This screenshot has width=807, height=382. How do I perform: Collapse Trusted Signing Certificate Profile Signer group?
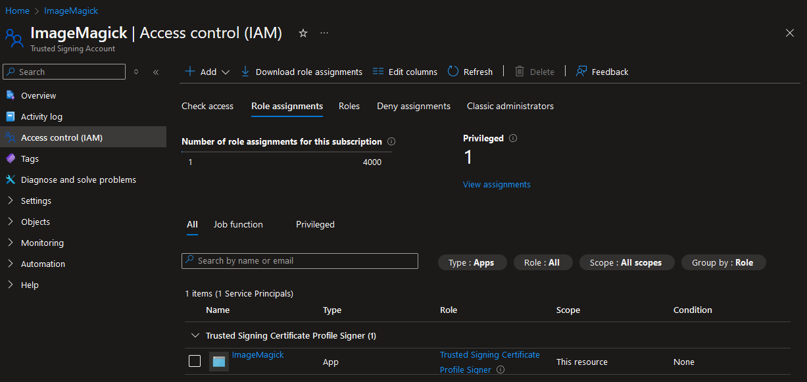coord(195,335)
